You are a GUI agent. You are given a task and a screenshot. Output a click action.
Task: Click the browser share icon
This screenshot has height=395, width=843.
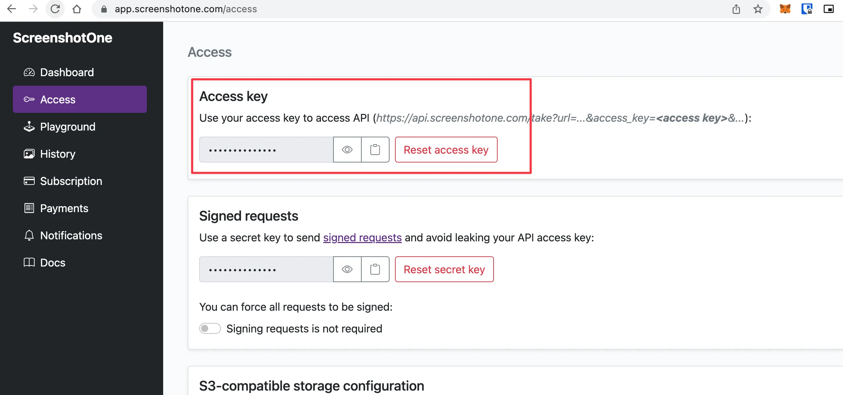pos(736,9)
